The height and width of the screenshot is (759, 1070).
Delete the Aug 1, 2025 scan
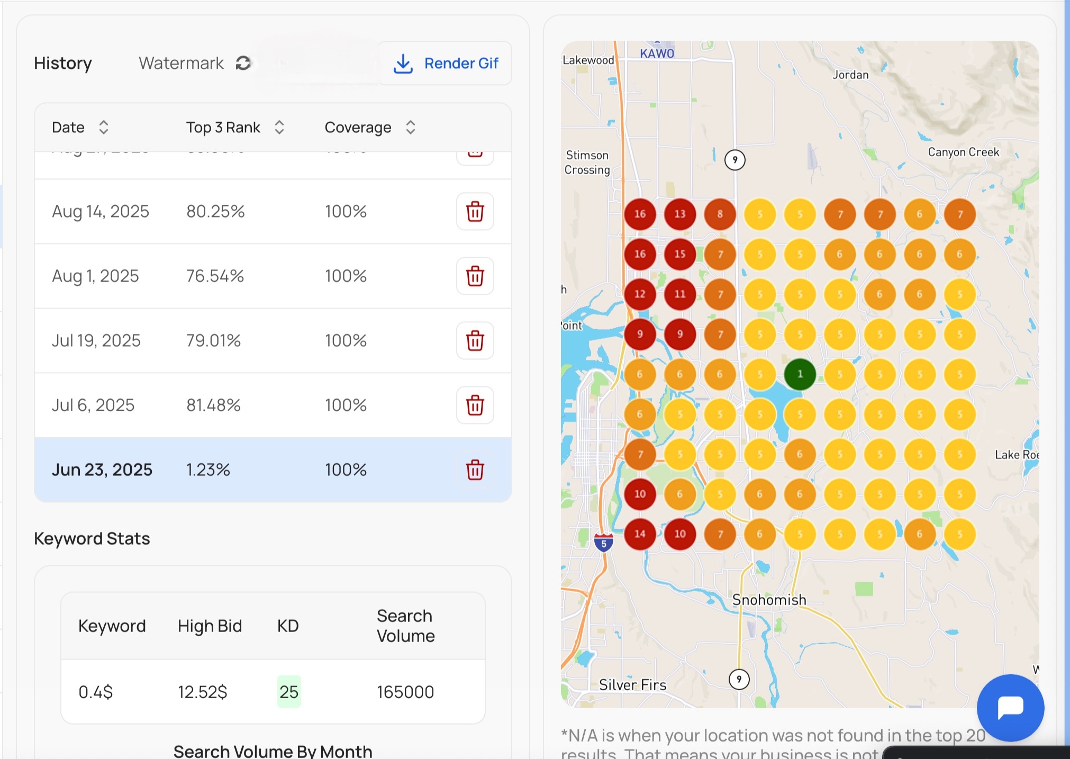[x=475, y=276]
